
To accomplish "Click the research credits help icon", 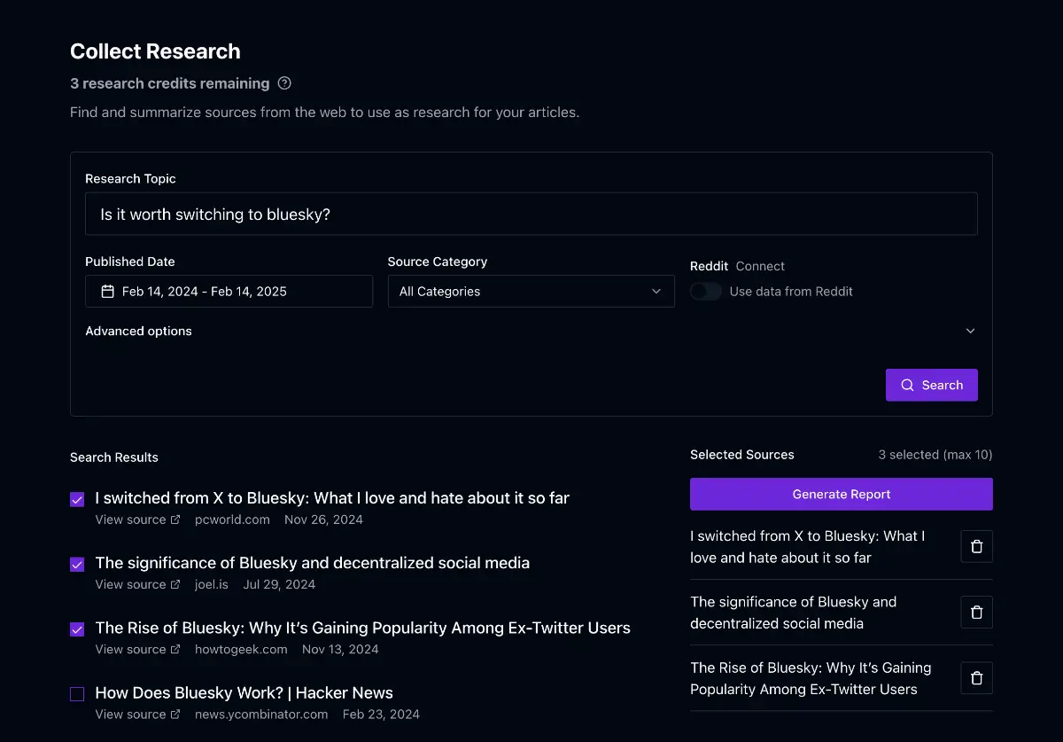I will [x=284, y=83].
